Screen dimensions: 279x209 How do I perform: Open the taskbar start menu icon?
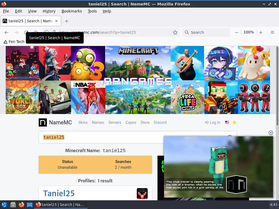point(4,205)
